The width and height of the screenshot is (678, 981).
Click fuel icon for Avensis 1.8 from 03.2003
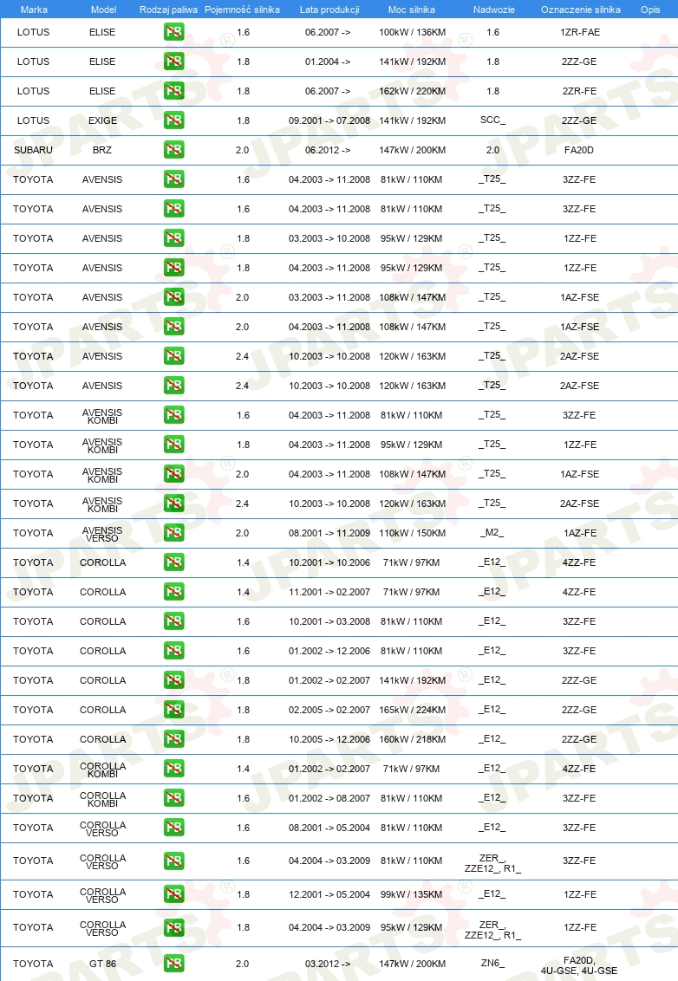point(174,238)
